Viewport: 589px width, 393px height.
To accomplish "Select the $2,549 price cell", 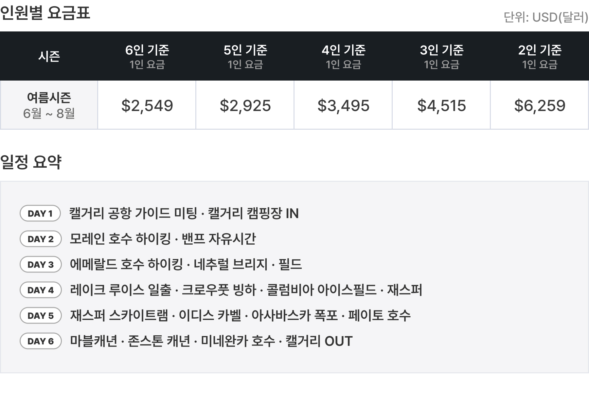I will click(147, 105).
